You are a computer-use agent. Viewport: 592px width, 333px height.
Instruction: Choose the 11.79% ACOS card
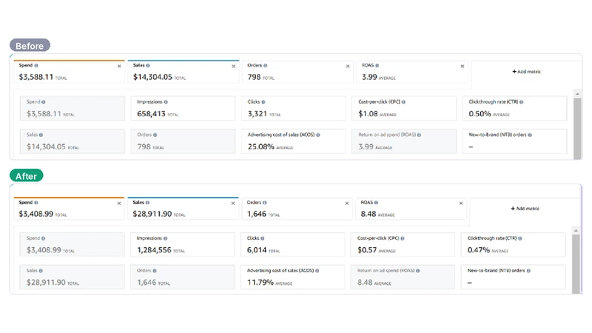click(293, 277)
